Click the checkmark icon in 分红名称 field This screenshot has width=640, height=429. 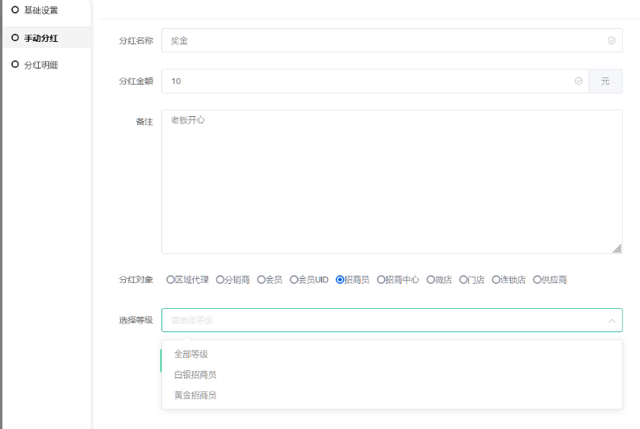point(611,40)
